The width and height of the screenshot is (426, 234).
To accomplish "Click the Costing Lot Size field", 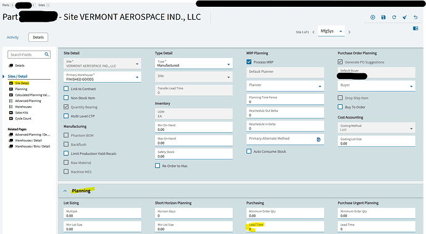I will (x=377, y=141).
